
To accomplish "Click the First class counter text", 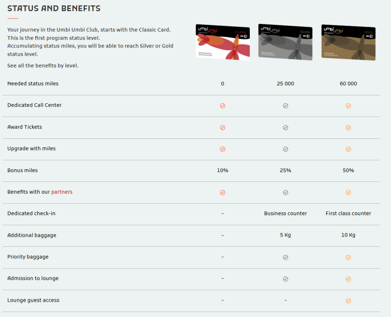I will [x=348, y=213].
